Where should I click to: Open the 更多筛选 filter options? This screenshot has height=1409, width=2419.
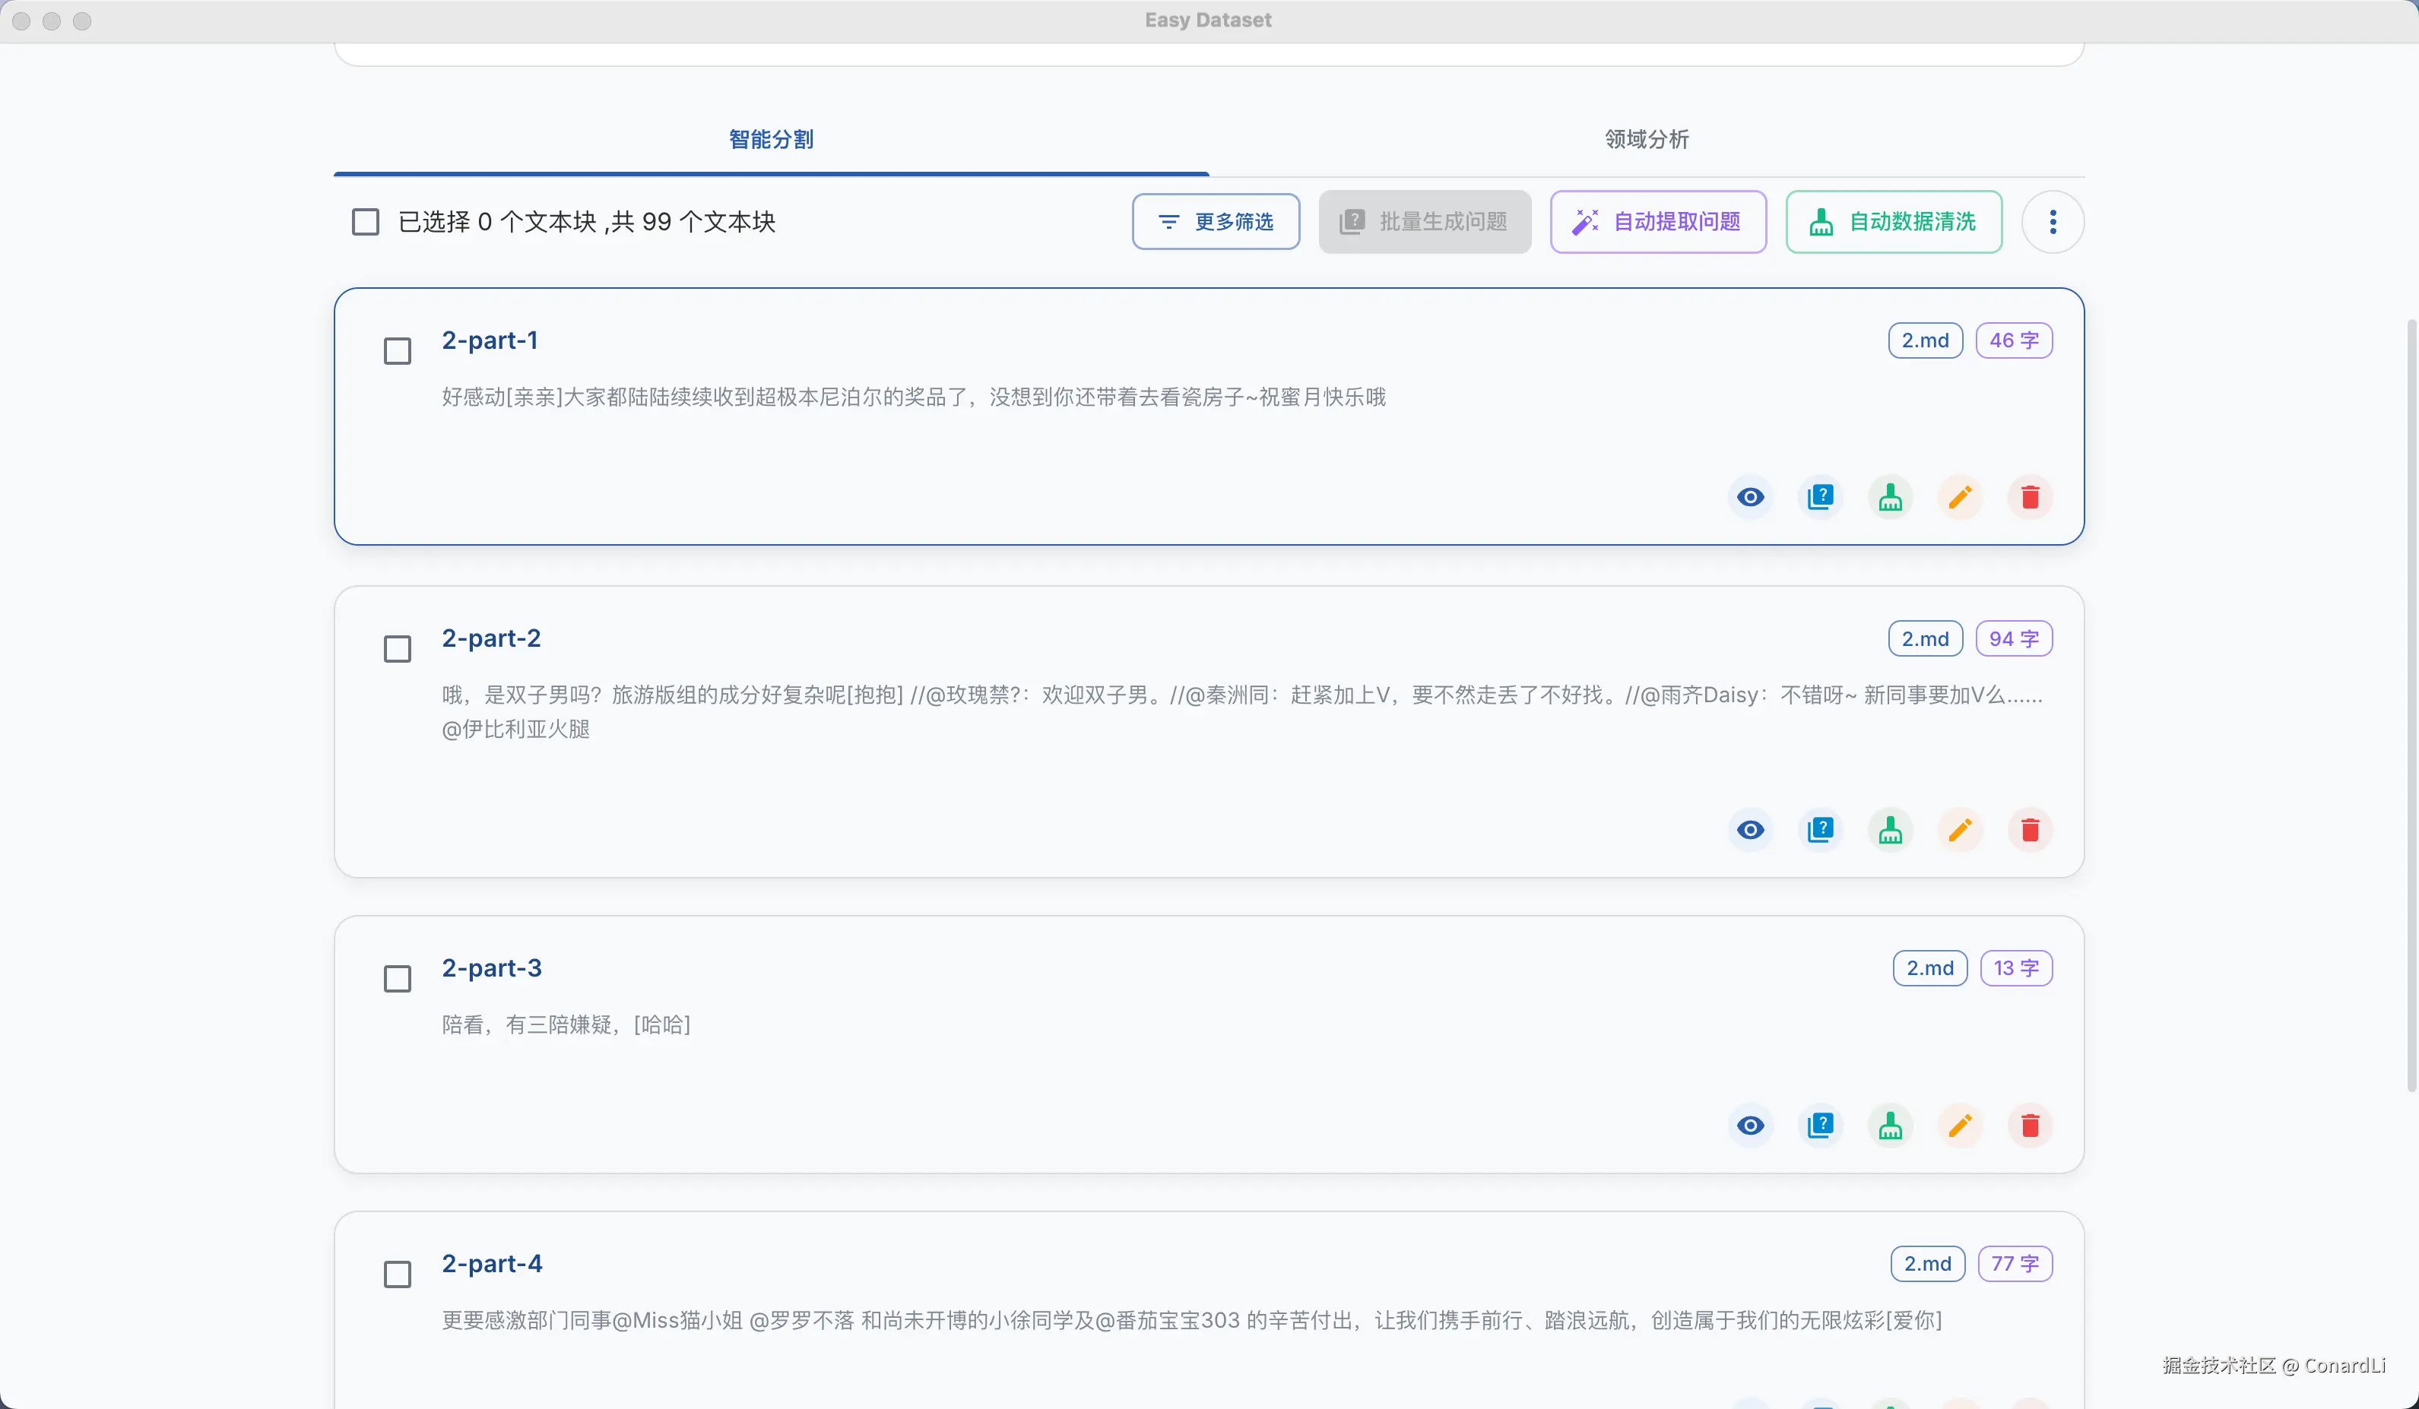tap(1216, 222)
